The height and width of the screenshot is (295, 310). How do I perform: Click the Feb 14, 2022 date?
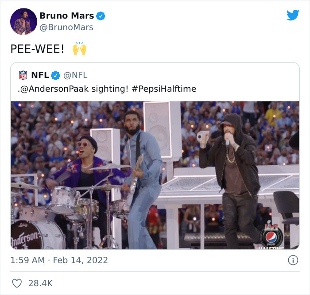coord(80,260)
